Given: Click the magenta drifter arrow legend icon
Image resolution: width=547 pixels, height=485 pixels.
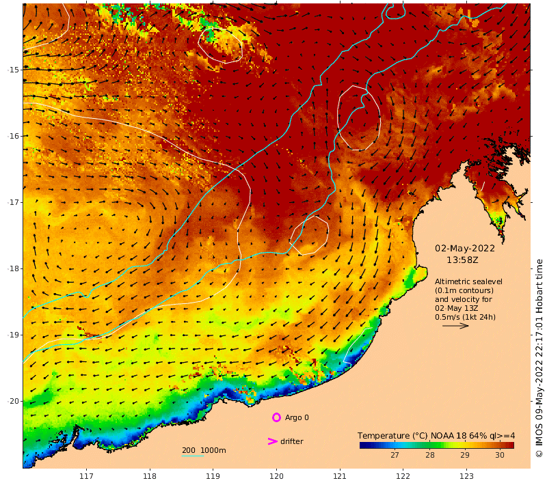Looking at the screenshot, I should coord(272,441).
